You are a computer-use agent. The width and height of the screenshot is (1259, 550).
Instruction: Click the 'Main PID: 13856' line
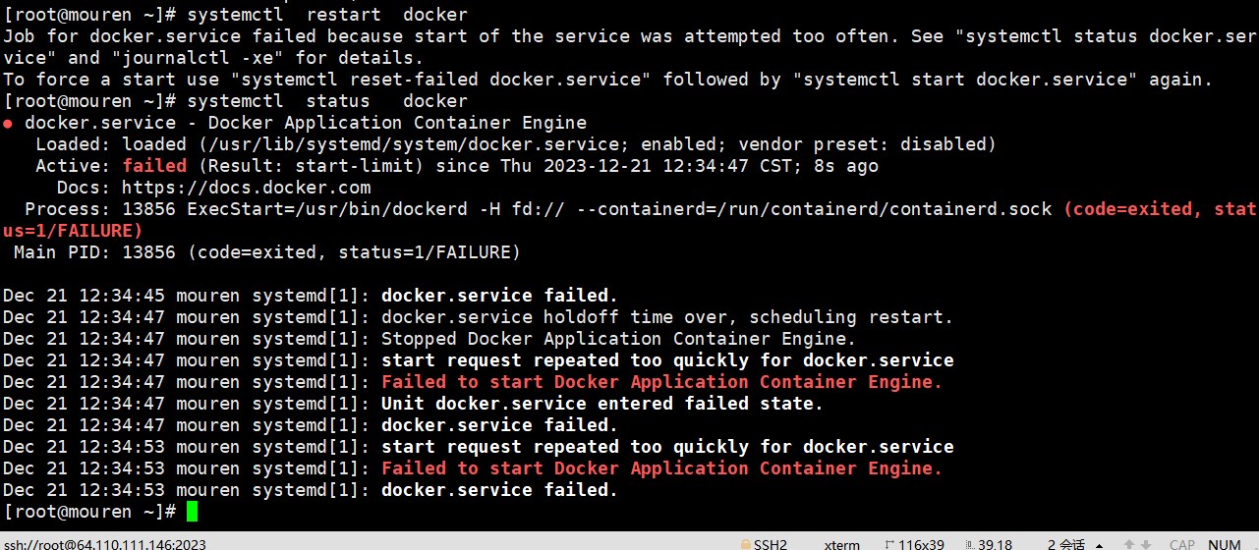[266, 252]
